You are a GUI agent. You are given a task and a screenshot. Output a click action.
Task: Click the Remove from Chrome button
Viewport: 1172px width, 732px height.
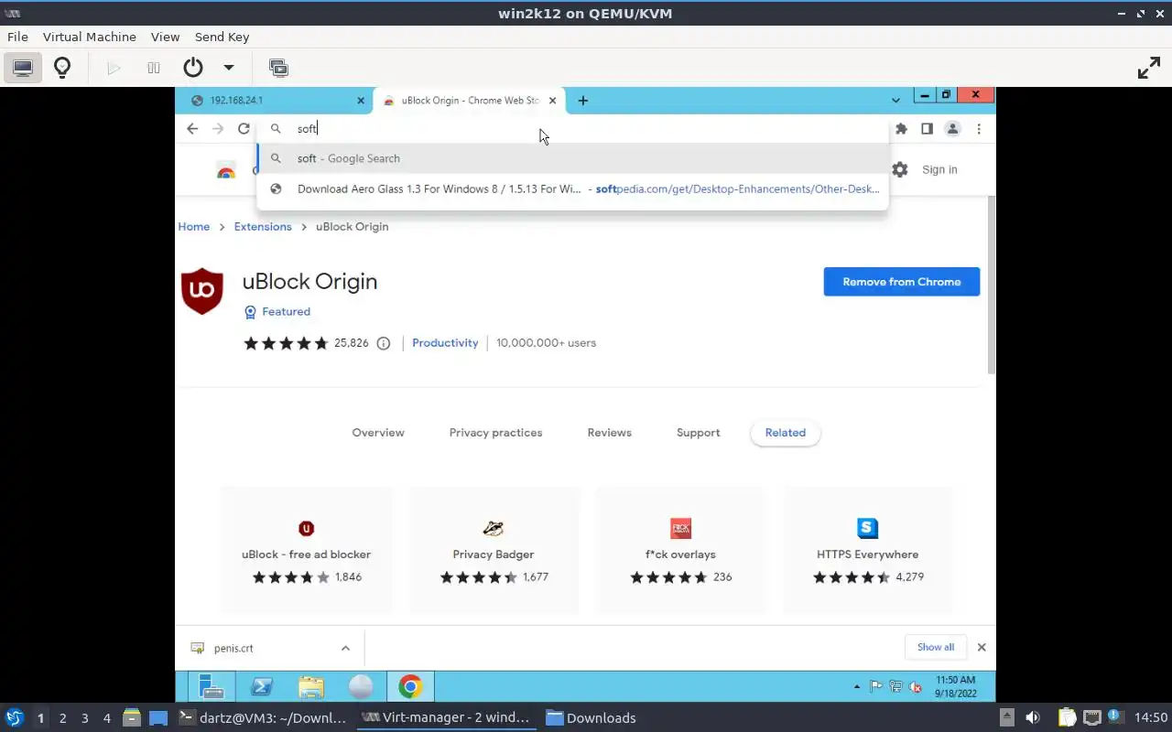pos(902,282)
